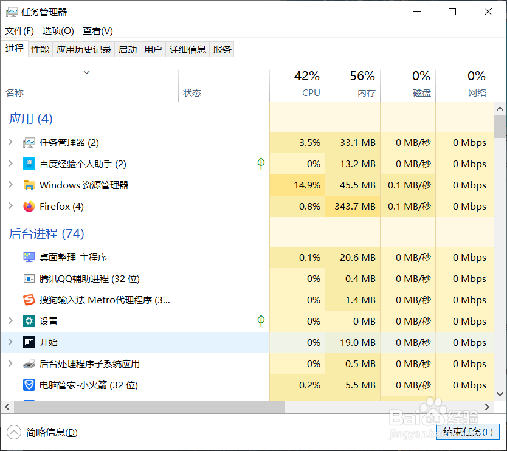Select the 腾讯QQ辅助进程 (32 位) name

click(x=89, y=279)
